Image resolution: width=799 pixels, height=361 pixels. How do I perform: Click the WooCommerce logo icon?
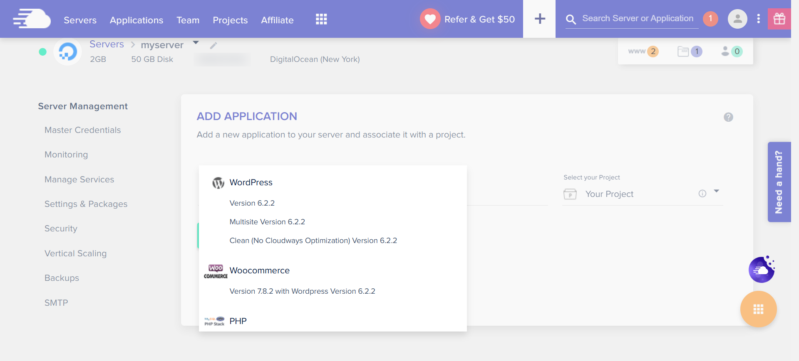216,271
